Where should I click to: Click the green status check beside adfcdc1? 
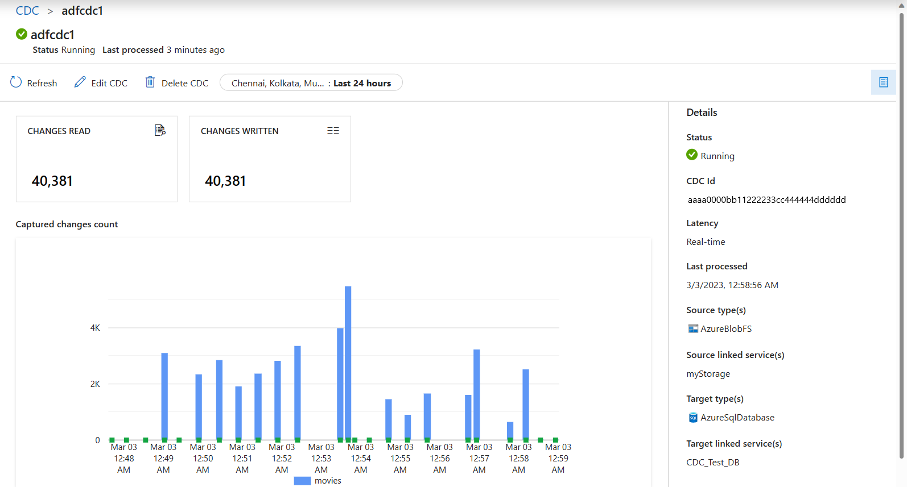coord(22,35)
